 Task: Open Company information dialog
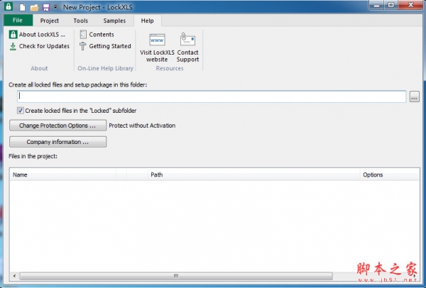coord(58,142)
